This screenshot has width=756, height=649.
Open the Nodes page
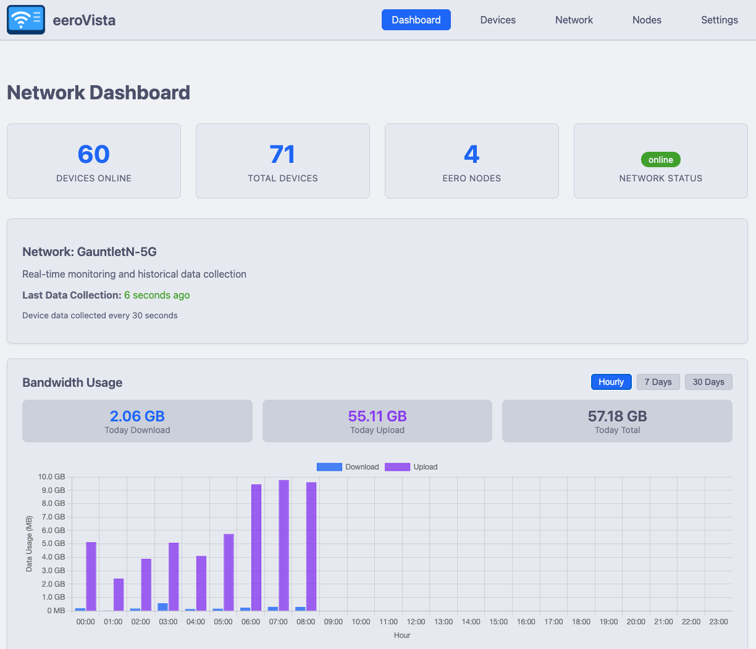(646, 20)
